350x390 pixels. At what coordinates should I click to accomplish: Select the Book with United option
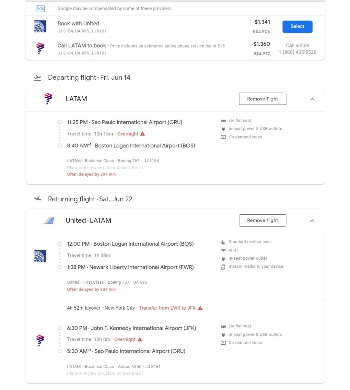tap(297, 27)
